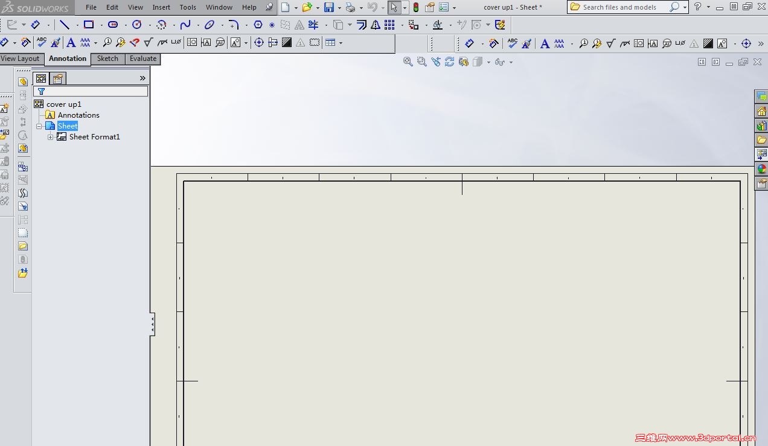Click Surface Finish symbol in left toolbar
The height and width of the screenshot is (446, 768).
(149, 43)
